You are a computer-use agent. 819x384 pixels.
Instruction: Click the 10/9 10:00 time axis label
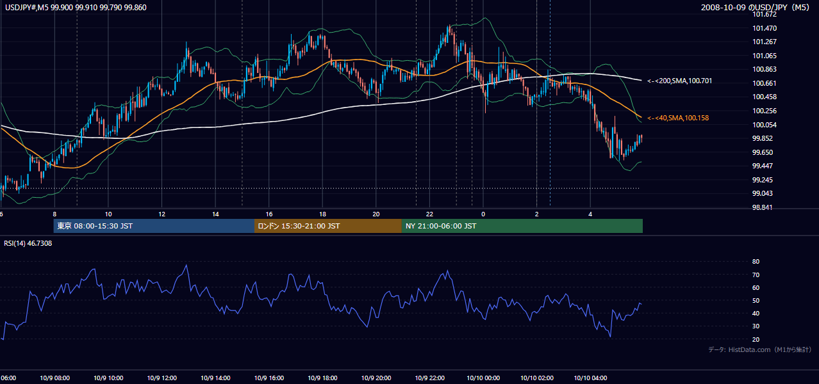tap(108, 378)
